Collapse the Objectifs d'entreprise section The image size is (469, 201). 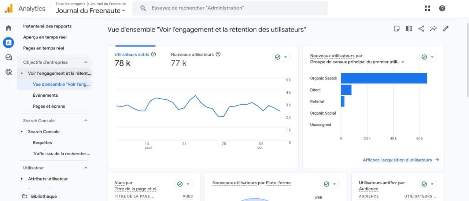pos(86,62)
